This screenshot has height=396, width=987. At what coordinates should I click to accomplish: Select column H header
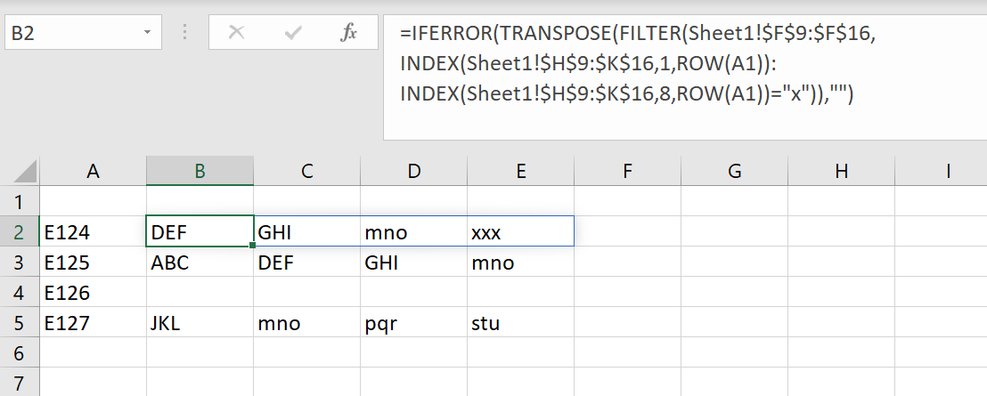point(841,172)
